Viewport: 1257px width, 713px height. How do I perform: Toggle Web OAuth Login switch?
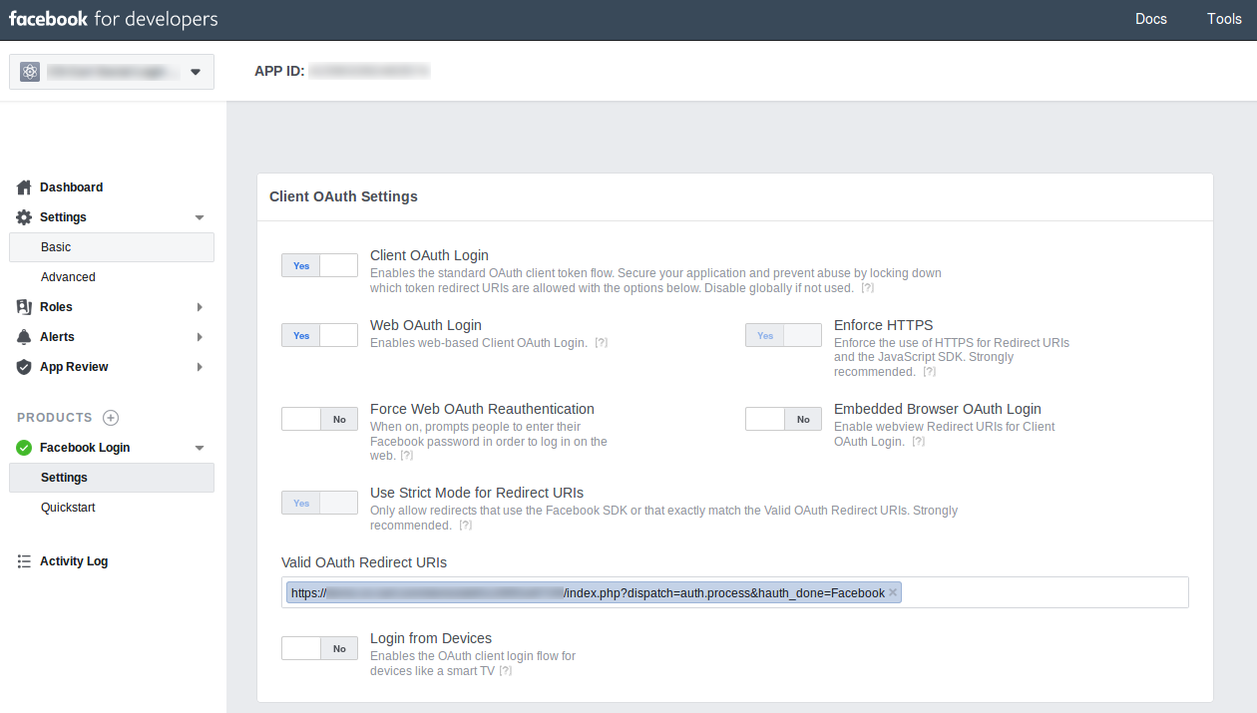[x=319, y=335]
